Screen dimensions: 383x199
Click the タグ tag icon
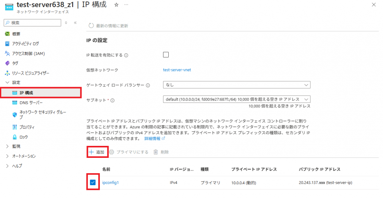pyautogui.click(x=7, y=63)
